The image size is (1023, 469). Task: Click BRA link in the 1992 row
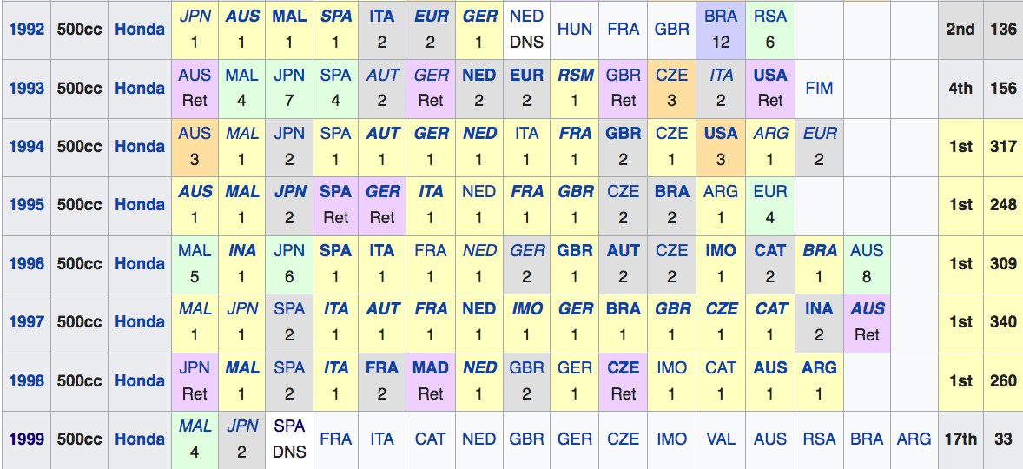click(721, 16)
